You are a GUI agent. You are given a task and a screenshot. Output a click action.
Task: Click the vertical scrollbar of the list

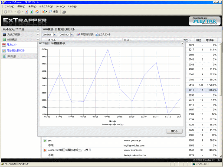220,100
